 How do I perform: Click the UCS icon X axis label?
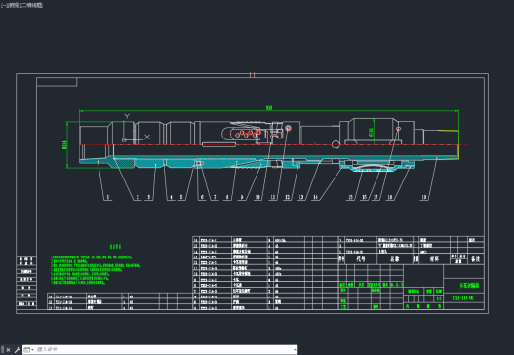[x=147, y=137]
